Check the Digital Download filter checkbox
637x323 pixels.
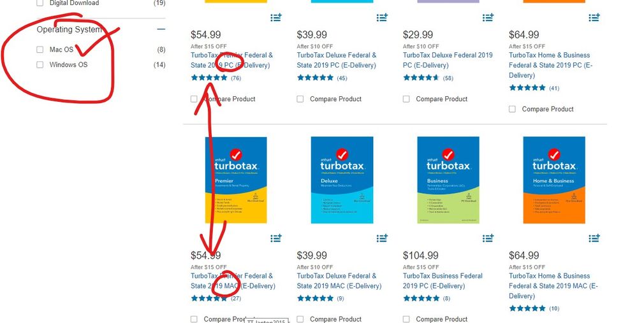click(x=40, y=3)
